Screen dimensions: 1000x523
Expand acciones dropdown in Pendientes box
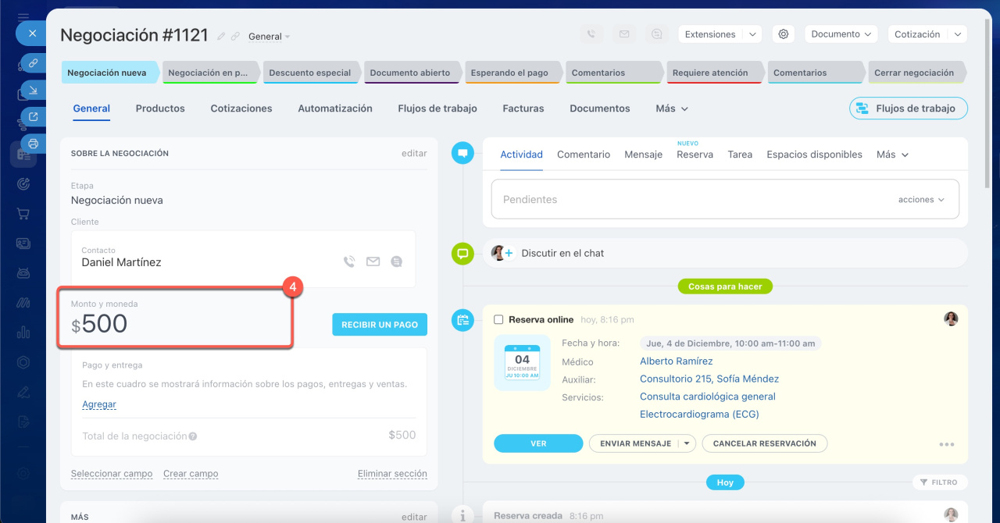[921, 200]
